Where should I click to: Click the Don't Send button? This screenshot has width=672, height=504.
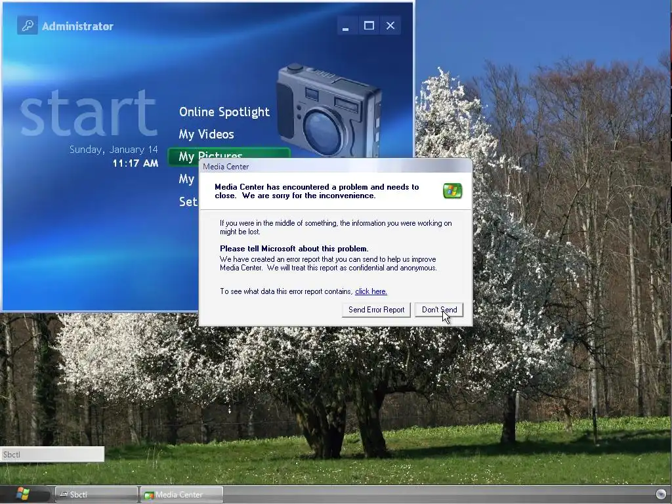pos(439,310)
